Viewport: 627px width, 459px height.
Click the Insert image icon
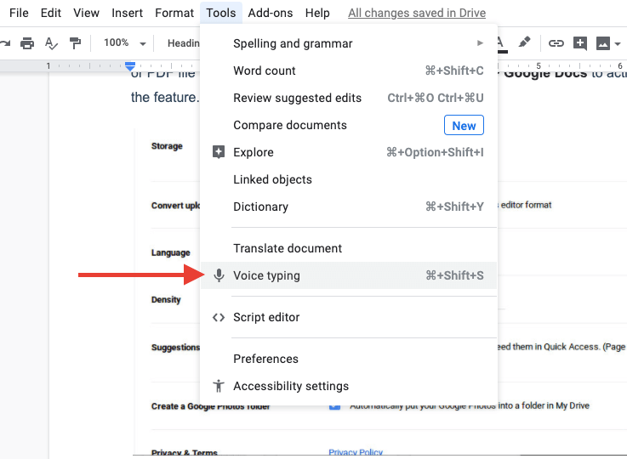(604, 42)
